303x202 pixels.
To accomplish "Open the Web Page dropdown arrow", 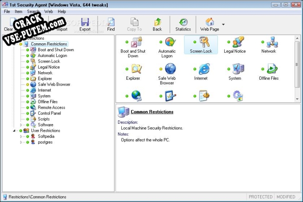I will 224,25.
